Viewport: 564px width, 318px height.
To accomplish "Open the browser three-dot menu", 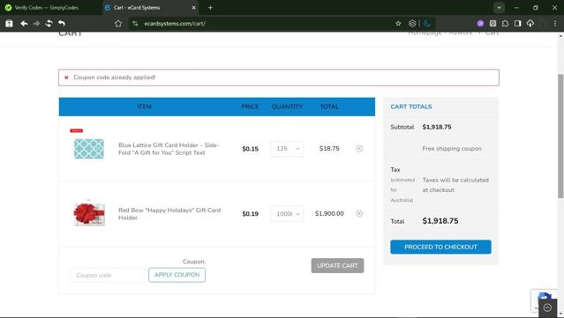I will point(555,23).
